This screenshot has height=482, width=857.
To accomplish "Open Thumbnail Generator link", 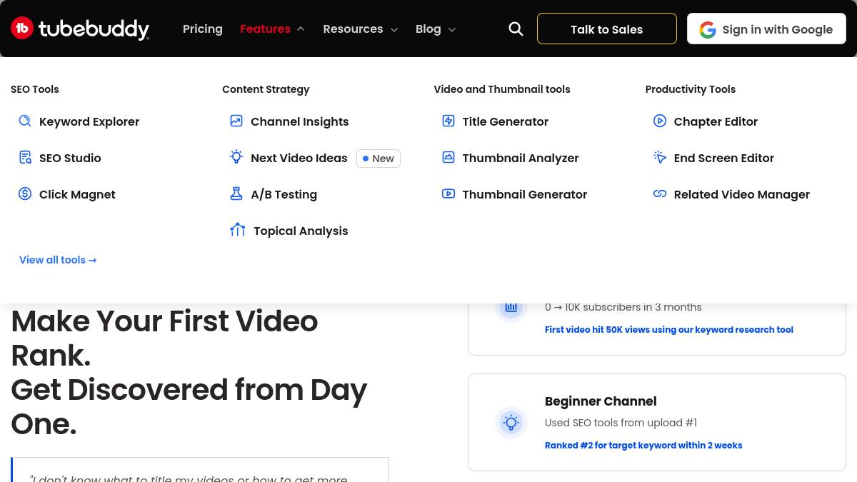I will (x=525, y=194).
